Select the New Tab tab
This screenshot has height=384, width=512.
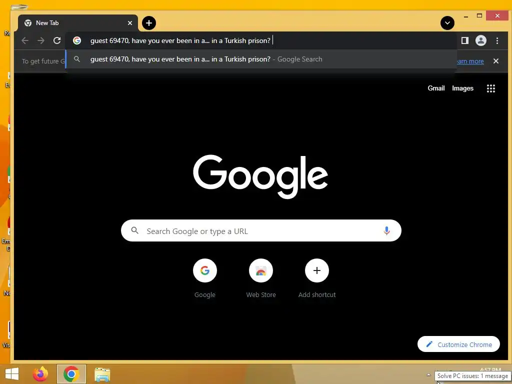pyautogui.click(x=78, y=23)
